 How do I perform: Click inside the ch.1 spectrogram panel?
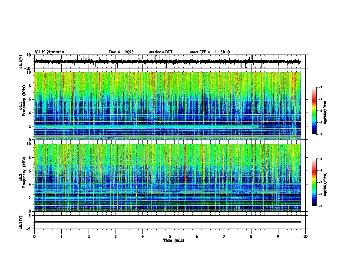(x=167, y=106)
